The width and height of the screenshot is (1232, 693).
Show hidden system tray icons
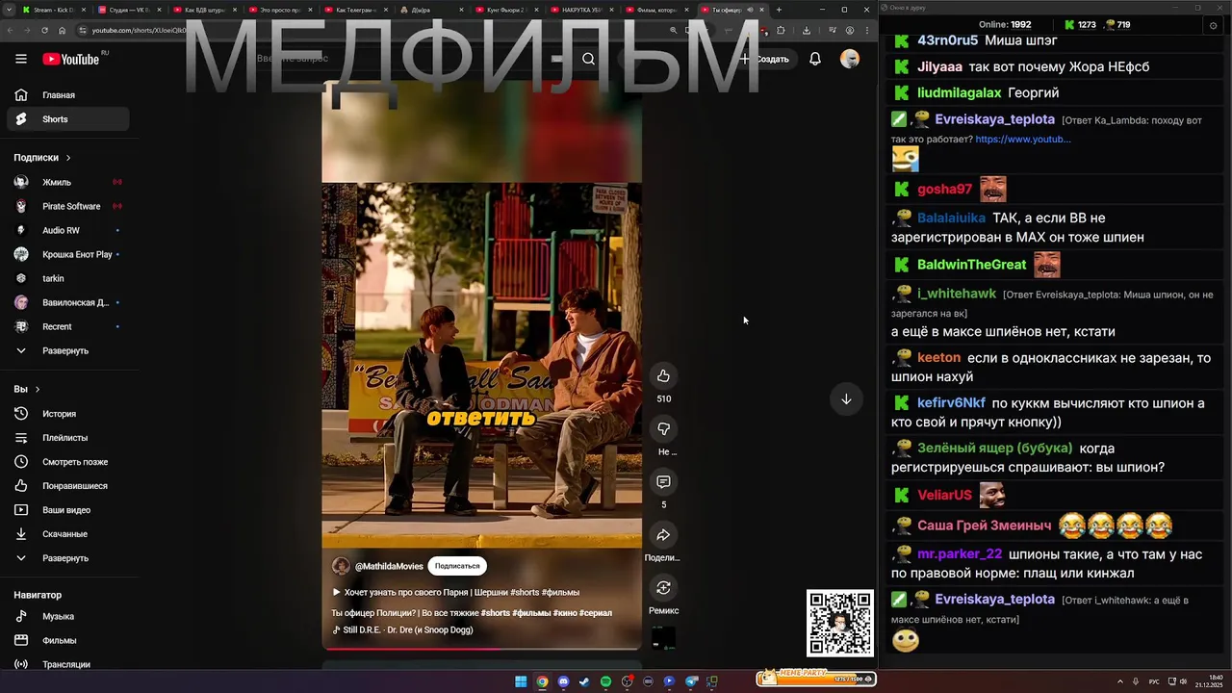click(x=1120, y=681)
